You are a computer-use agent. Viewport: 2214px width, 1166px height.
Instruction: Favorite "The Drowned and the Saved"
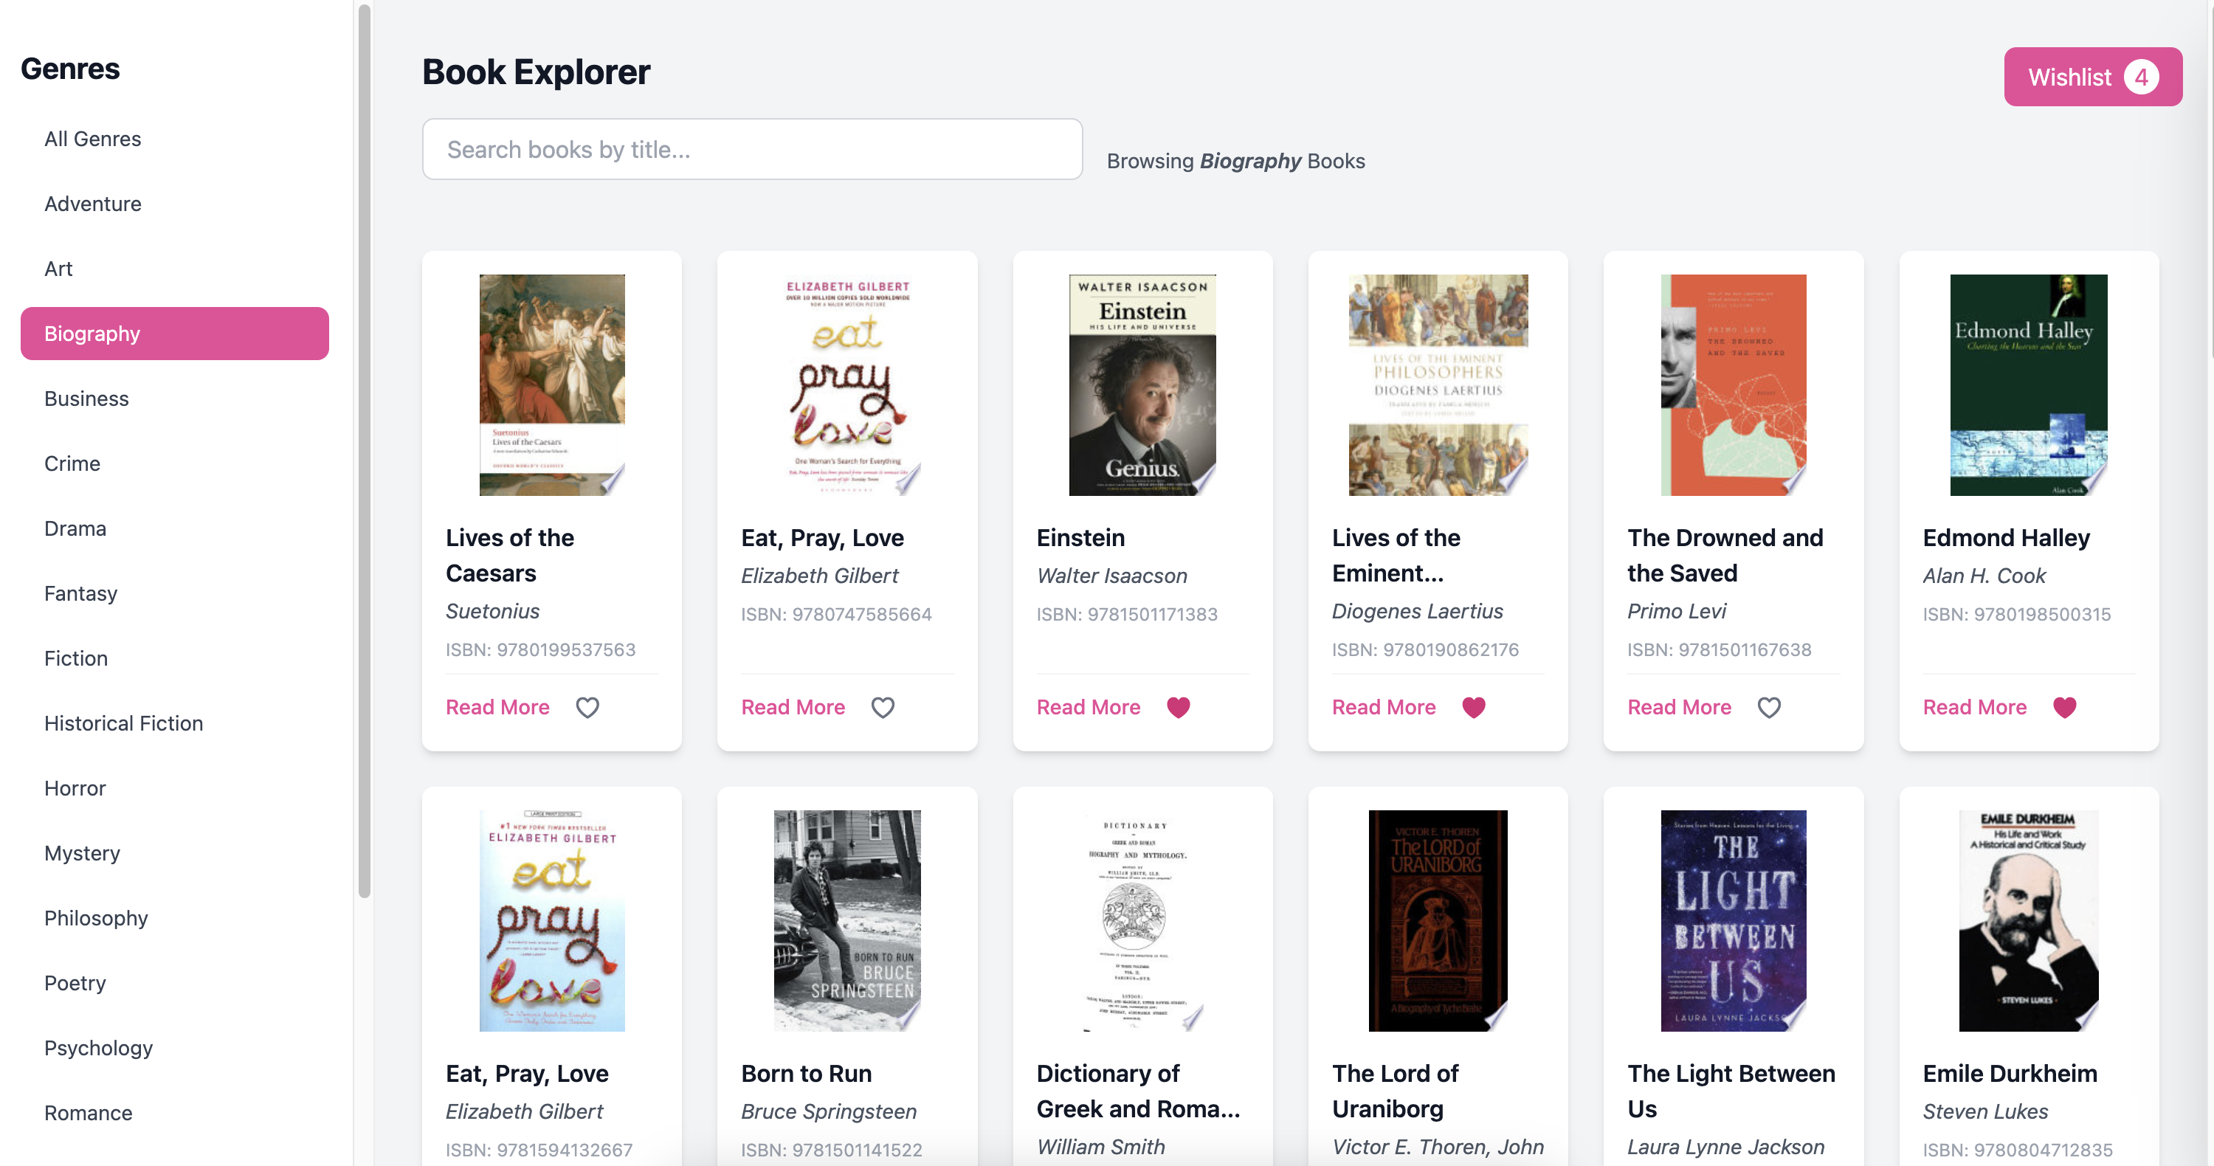pos(1769,707)
